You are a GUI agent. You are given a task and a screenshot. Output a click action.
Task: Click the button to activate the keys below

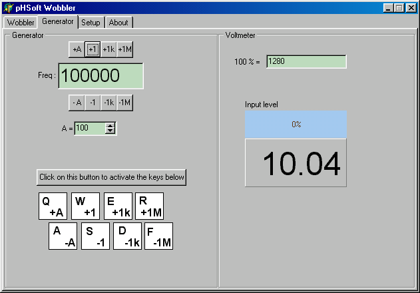[x=111, y=177]
